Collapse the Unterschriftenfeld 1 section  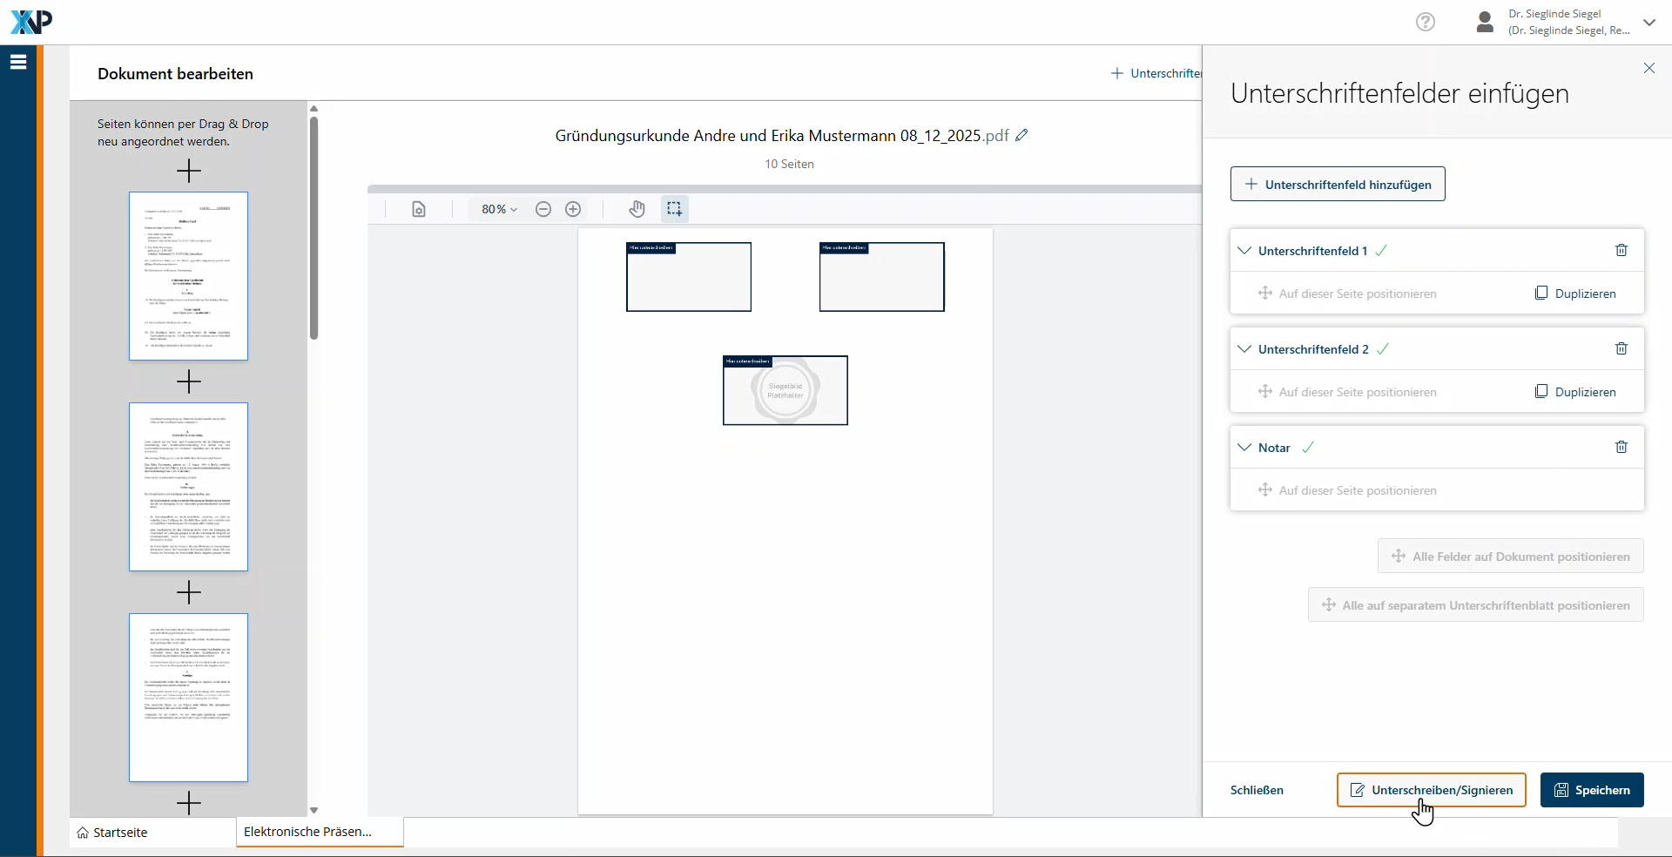1244,251
